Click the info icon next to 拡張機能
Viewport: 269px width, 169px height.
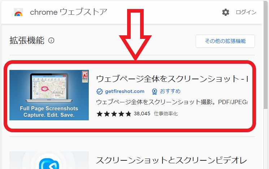pyautogui.click(x=51, y=41)
